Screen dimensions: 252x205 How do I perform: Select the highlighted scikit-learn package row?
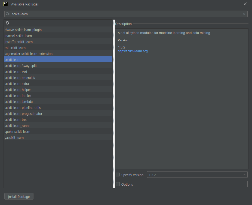[58, 60]
